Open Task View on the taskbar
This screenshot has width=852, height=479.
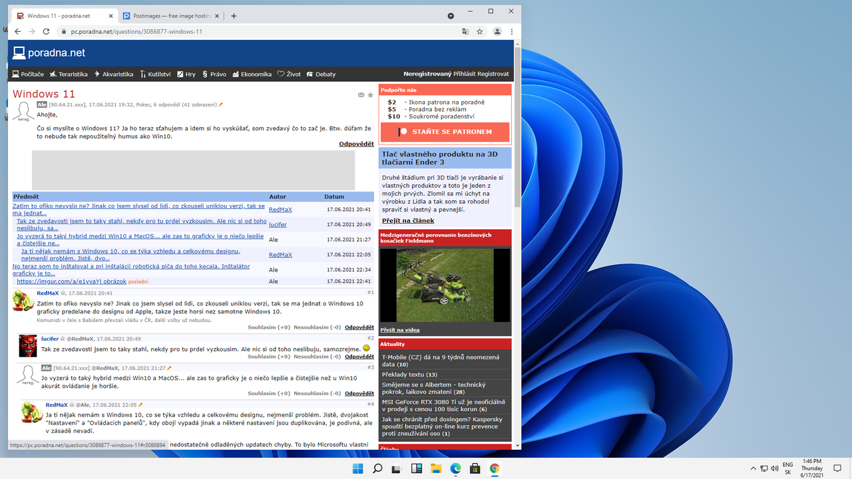[x=397, y=468]
